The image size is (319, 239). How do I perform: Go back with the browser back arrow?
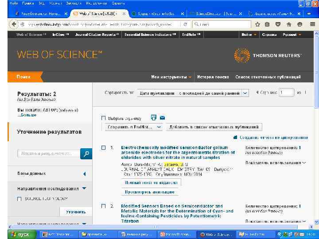coord(14,24)
